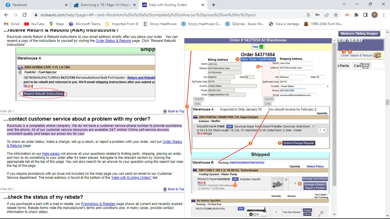Viewport: 390px width, 219px height.
Task: Click Return Policy link
Action: pos(315,167)
